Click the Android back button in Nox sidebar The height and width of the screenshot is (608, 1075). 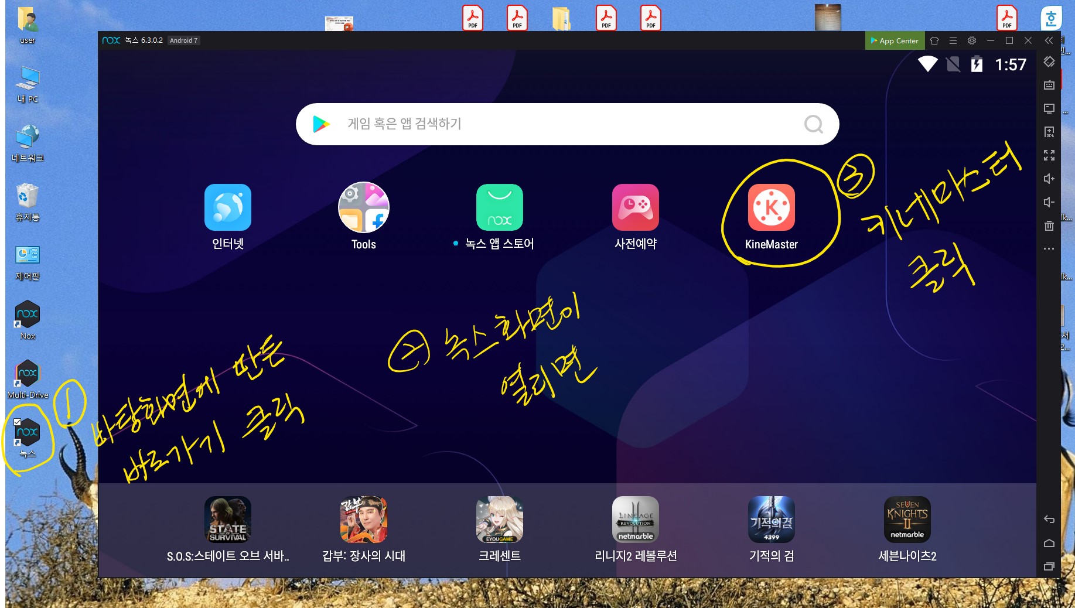coord(1049,520)
